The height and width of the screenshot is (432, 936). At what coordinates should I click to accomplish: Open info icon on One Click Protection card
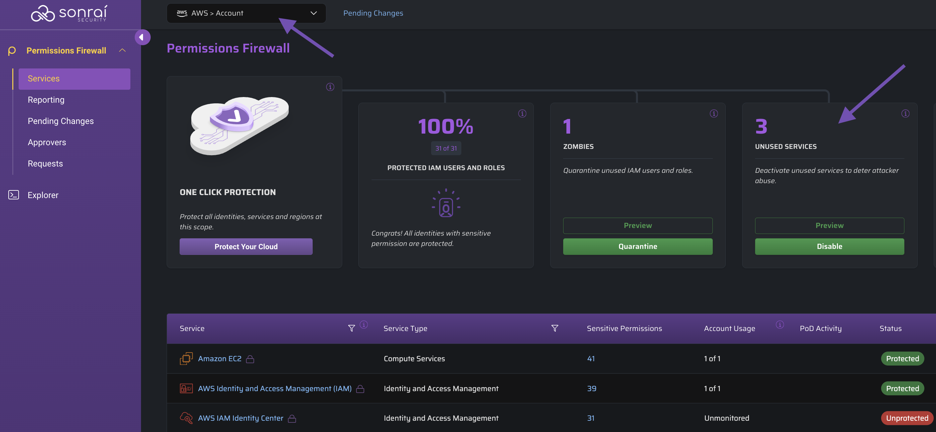point(330,87)
